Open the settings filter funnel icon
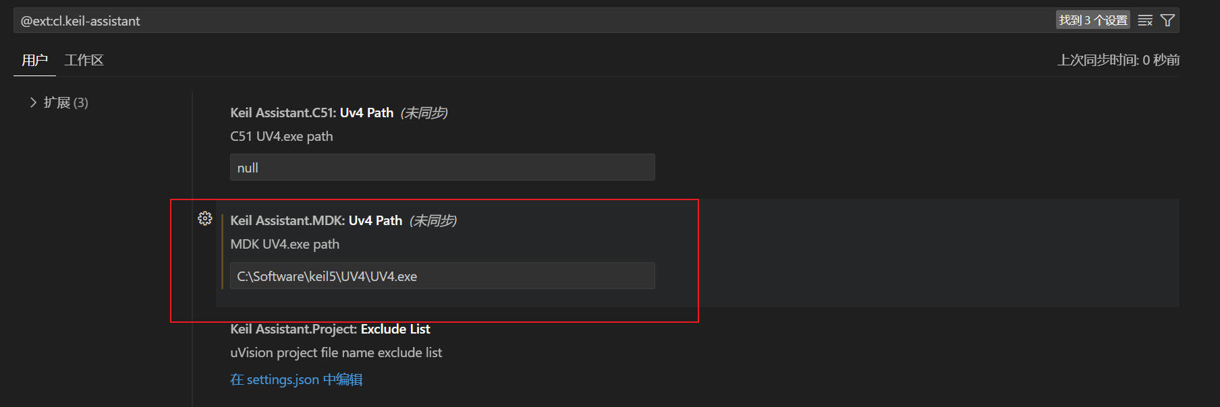 (1167, 21)
